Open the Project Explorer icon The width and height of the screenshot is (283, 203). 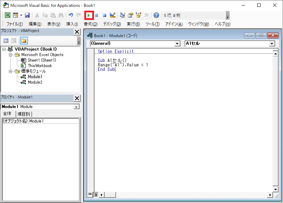tap(123, 15)
